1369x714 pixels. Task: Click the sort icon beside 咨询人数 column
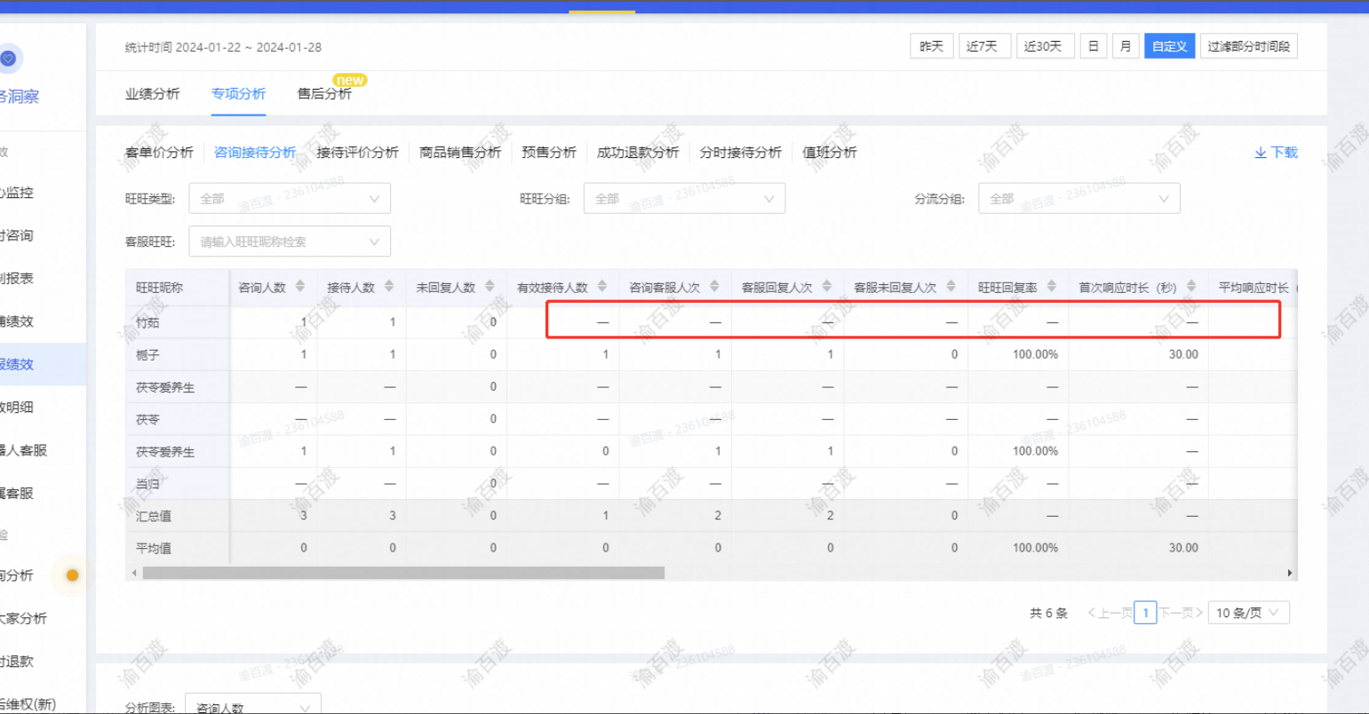300,286
